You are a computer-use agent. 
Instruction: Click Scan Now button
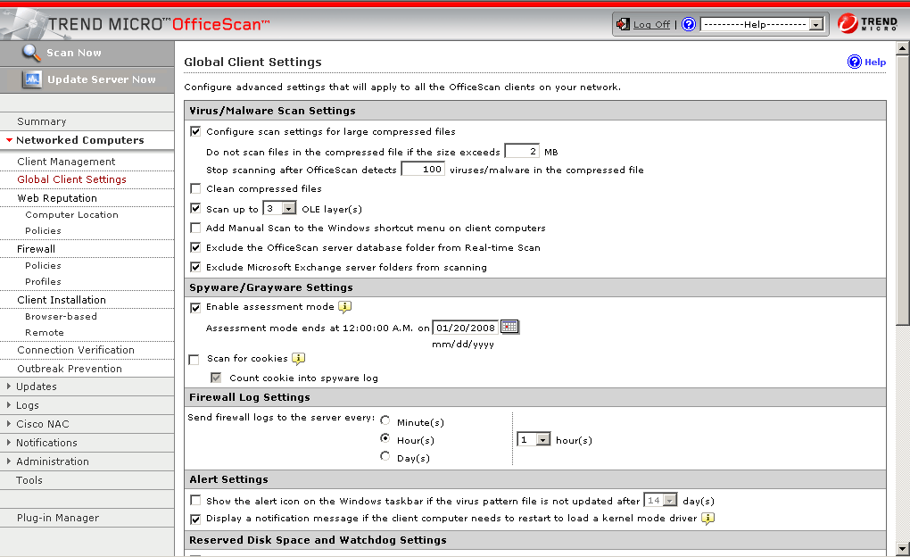pyautogui.click(x=87, y=53)
